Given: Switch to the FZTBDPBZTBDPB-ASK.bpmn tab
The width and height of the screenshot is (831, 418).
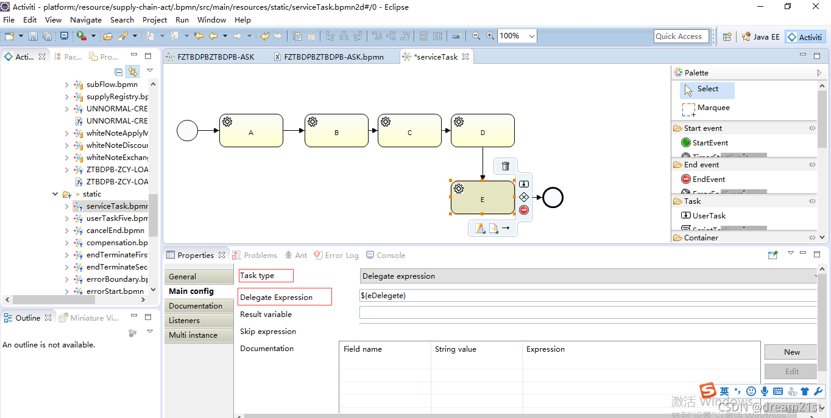Looking at the screenshot, I should click(334, 56).
